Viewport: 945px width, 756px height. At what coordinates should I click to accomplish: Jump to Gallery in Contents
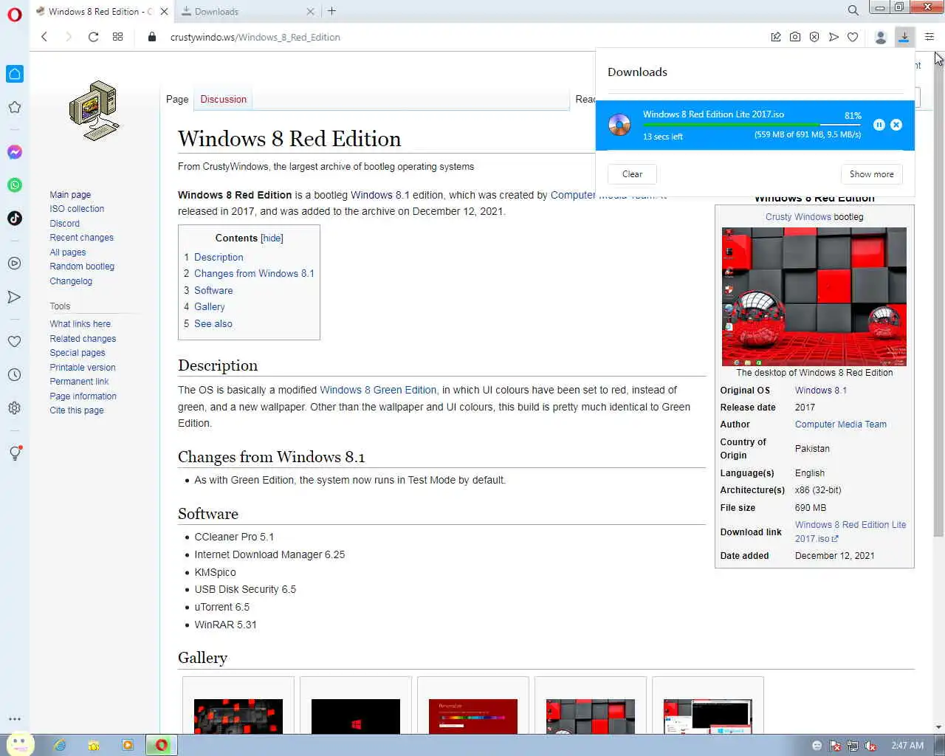(210, 306)
